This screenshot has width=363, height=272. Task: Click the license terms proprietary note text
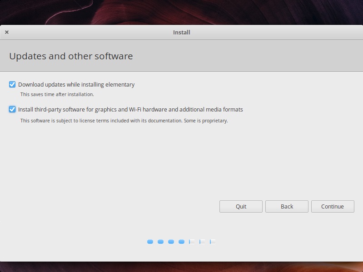click(124, 121)
